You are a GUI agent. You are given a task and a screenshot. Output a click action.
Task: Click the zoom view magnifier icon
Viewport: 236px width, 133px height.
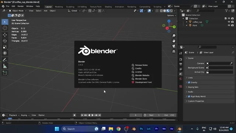tap(174, 36)
